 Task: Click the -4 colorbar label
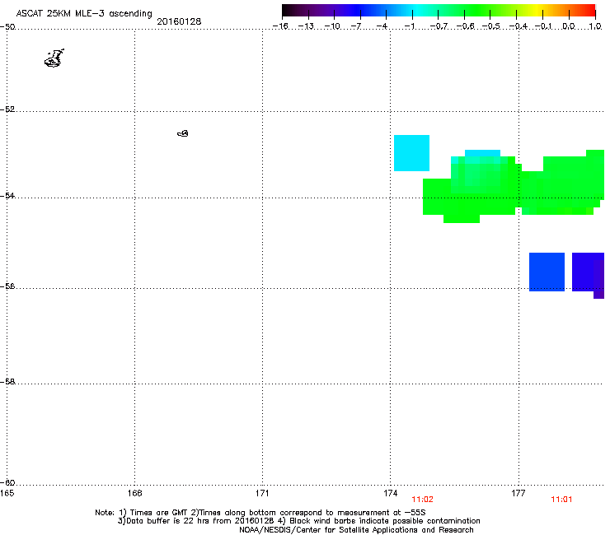[x=382, y=26]
